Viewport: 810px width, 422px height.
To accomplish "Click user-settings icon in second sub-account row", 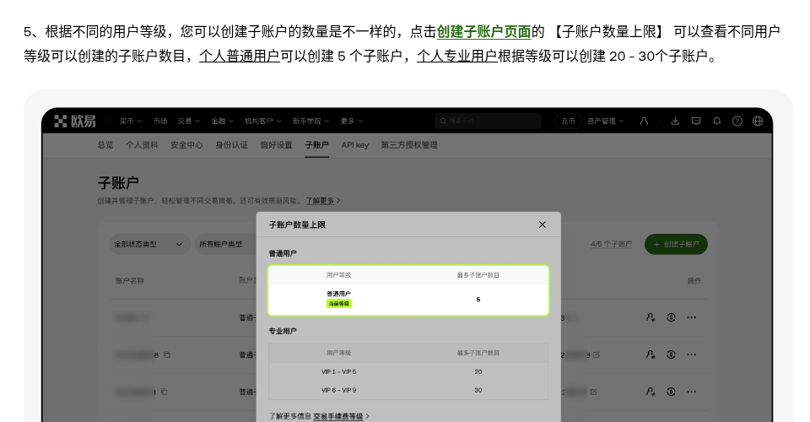I will [651, 354].
